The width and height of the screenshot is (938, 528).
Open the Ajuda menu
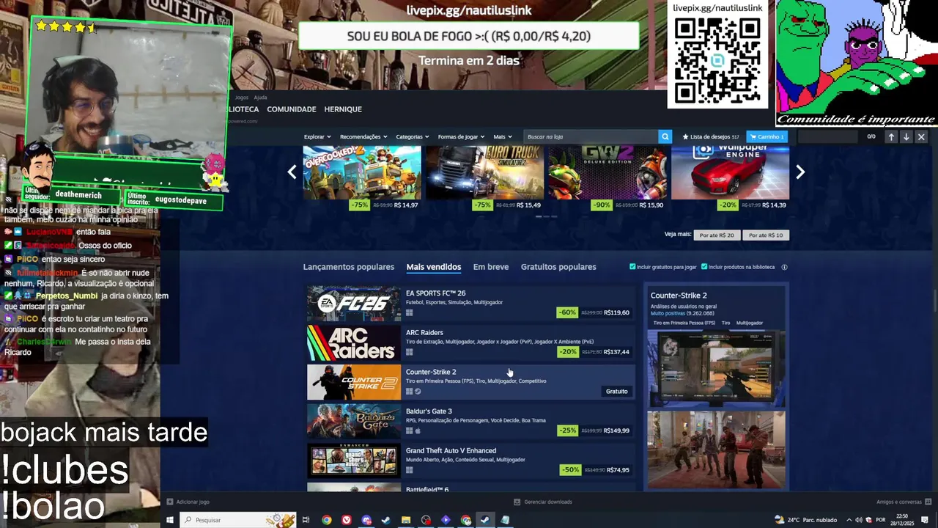[260, 97]
